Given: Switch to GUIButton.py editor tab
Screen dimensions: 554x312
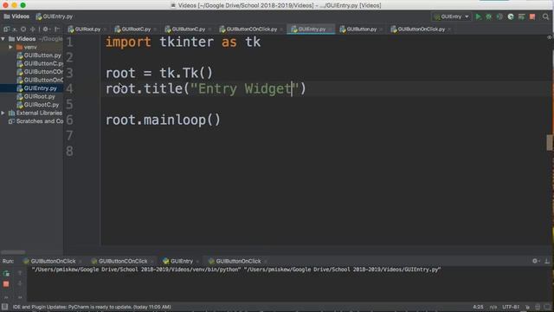Looking at the screenshot, I should click(361, 29).
